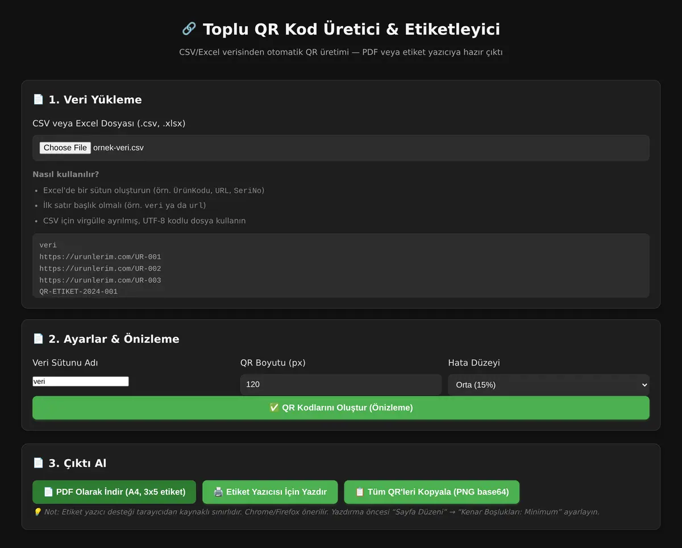The image size is (682, 548).
Task: Click the 'veri' header line in sample
Action: coord(48,245)
